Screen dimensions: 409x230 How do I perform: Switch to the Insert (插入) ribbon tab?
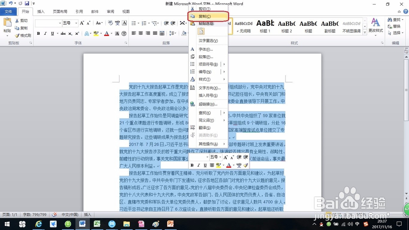pyautogui.click(x=41, y=11)
